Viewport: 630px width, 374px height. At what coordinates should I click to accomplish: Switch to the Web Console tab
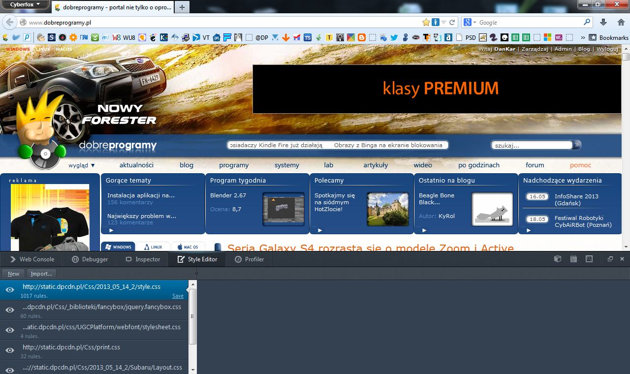[32, 259]
